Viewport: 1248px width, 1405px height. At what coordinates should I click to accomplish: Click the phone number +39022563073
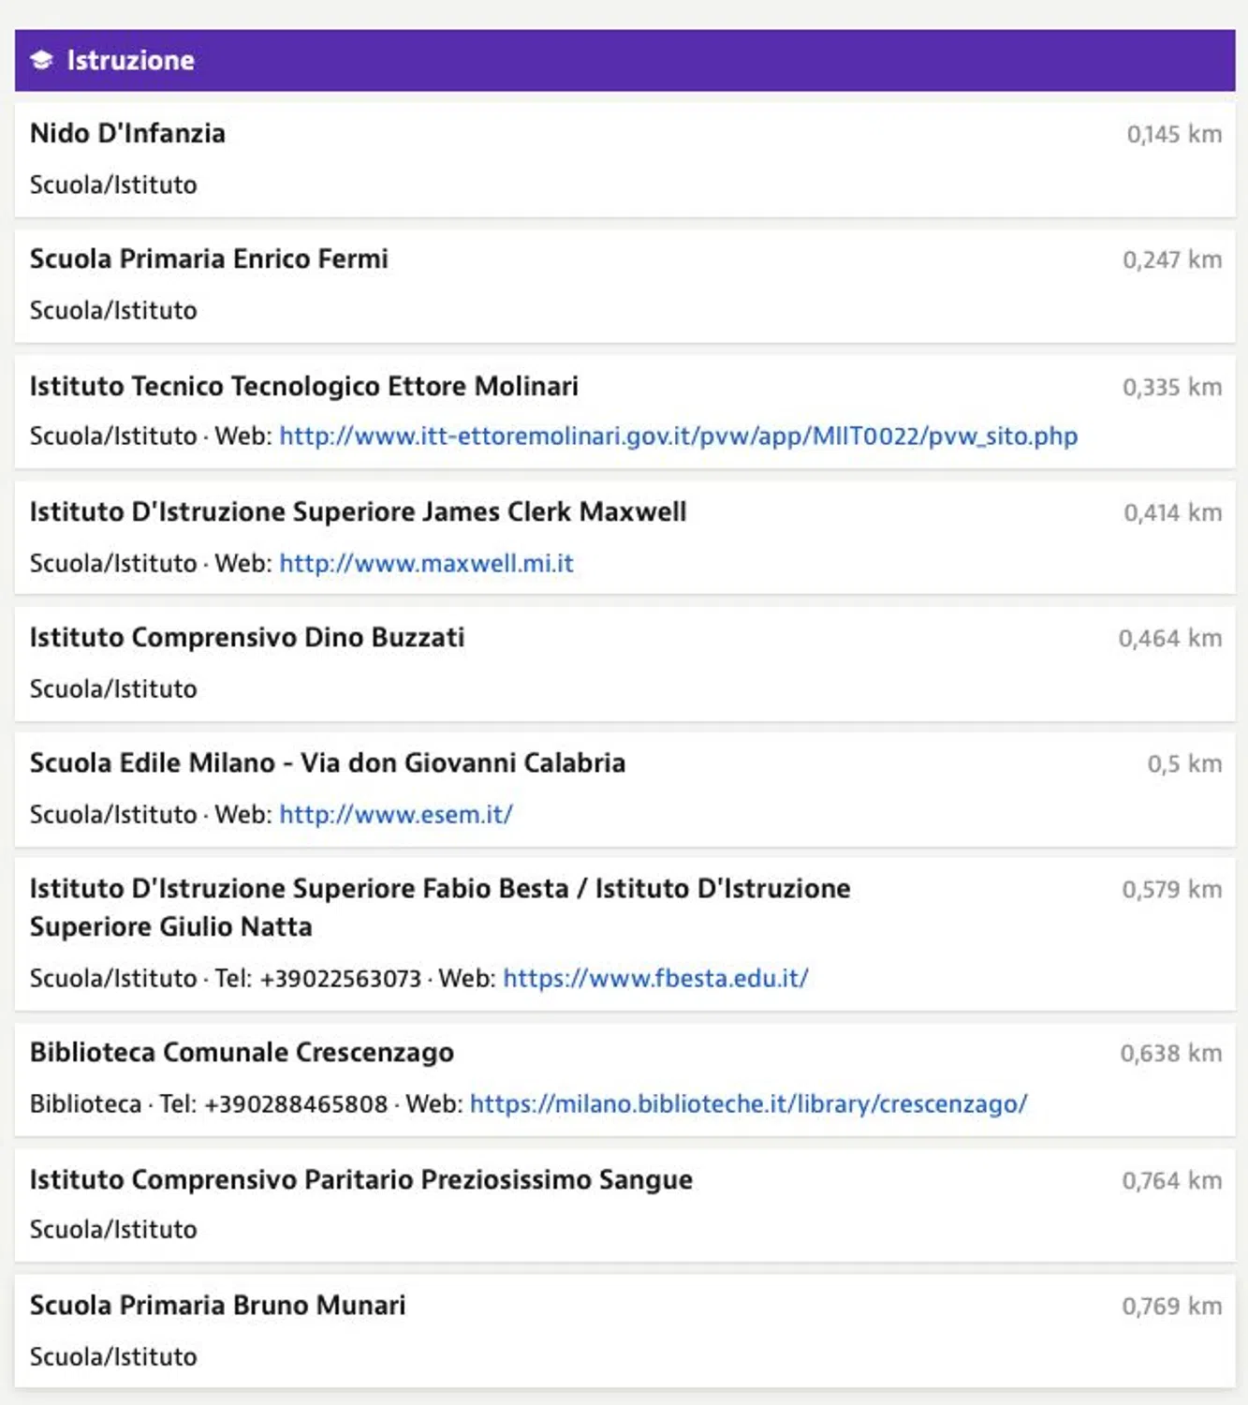click(341, 979)
